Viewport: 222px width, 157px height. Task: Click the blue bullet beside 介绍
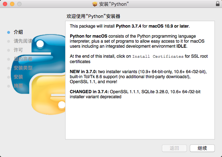[x=9, y=32]
